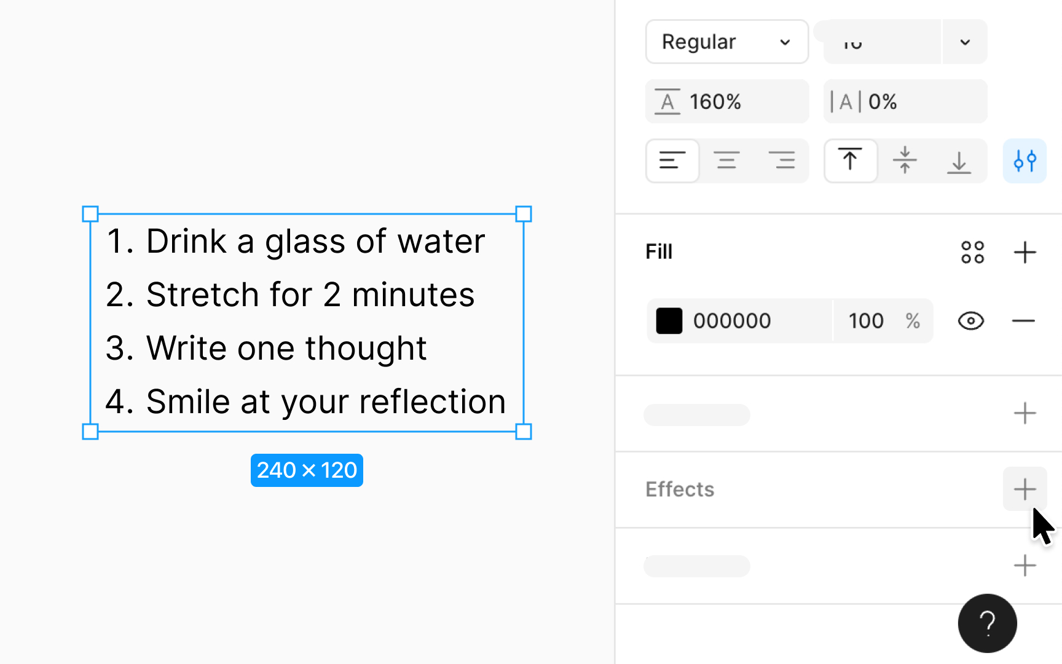Click the black 000000 color swatch
The image size is (1062, 664).
coord(669,320)
